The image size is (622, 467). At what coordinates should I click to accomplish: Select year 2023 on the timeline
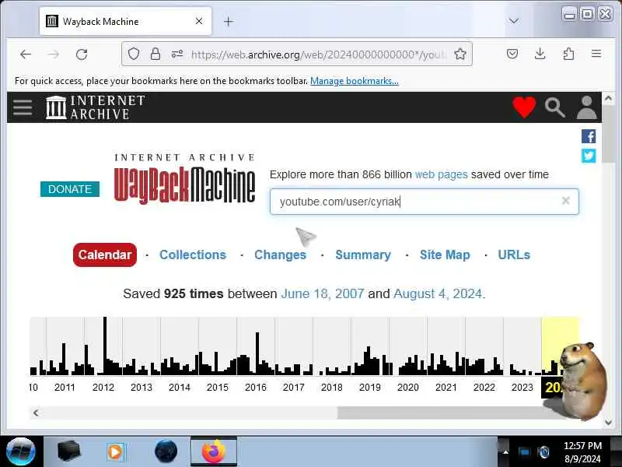click(522, 387)
